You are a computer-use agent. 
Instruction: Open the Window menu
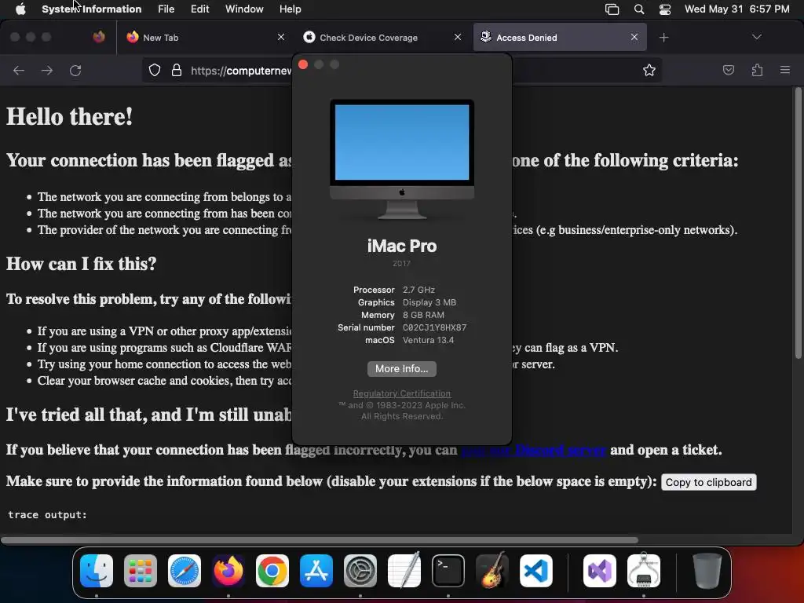244,9
